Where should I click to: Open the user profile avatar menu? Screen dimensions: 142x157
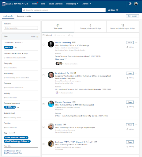tap(136, 4)
